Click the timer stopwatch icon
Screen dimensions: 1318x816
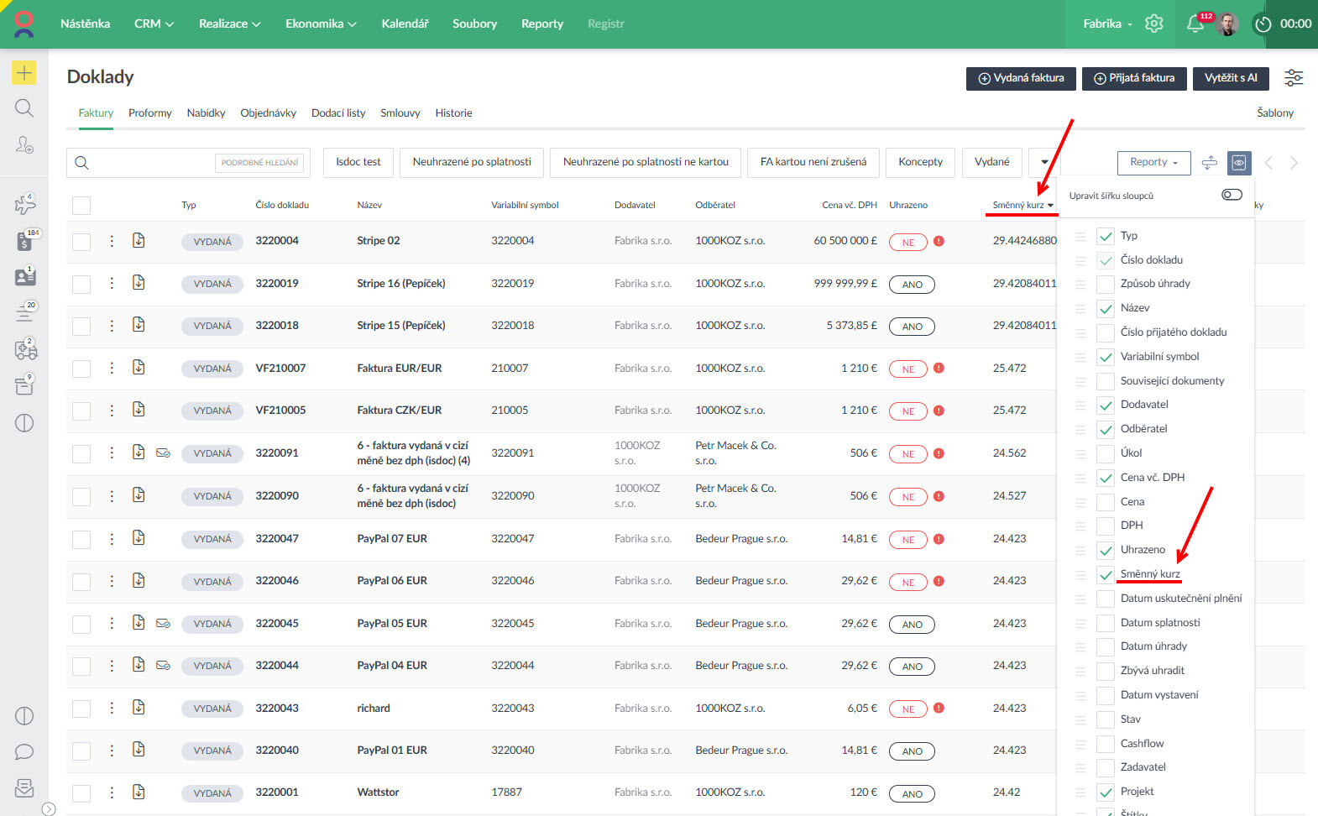click(x=1263, y=24)
